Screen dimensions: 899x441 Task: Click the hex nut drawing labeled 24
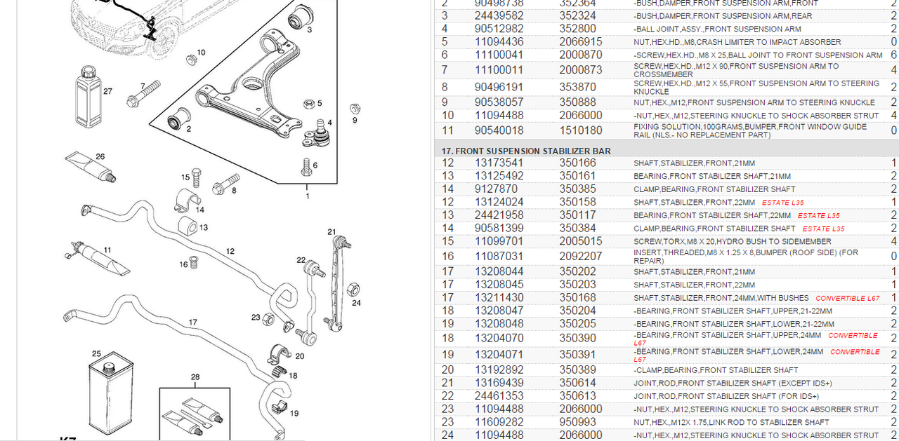(x=355, y=289)
